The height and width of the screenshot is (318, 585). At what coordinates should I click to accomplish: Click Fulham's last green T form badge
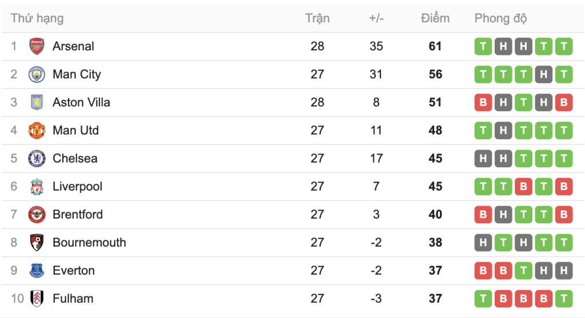(564, 298)
